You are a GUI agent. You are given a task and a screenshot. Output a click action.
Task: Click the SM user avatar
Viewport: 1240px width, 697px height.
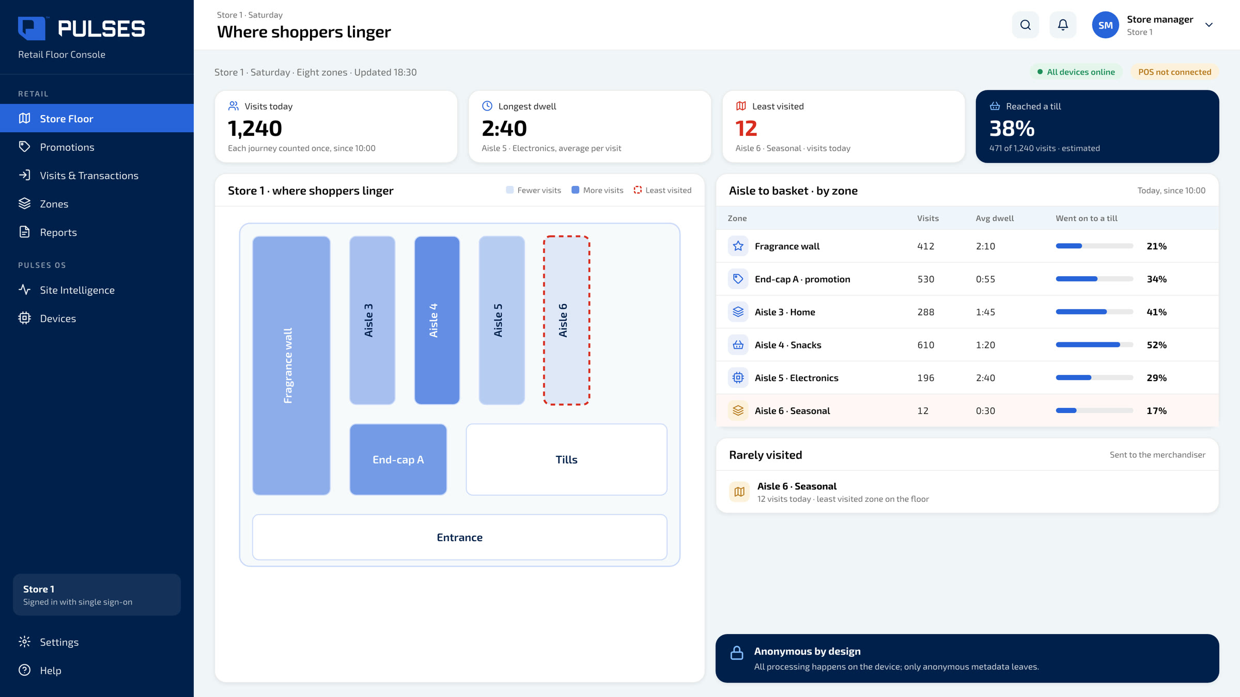(1105, 25)
